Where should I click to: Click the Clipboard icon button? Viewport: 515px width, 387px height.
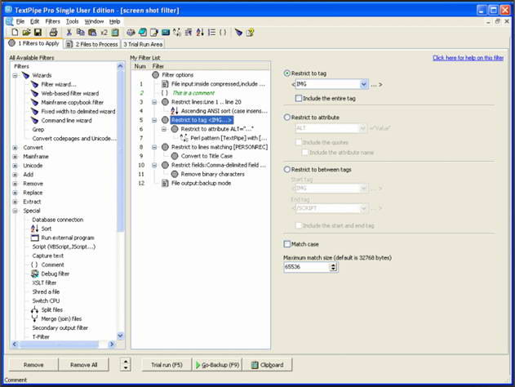[x=265, y=365]
